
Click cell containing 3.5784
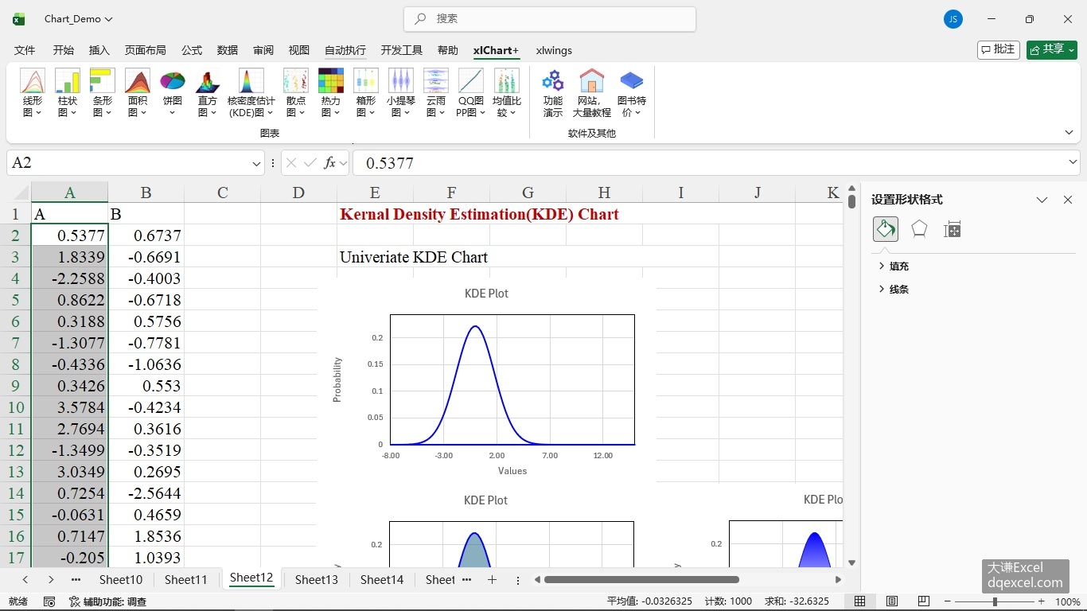(69, 407)
